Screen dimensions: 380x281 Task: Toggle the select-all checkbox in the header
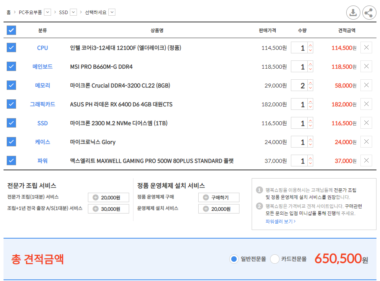(11, 30)
